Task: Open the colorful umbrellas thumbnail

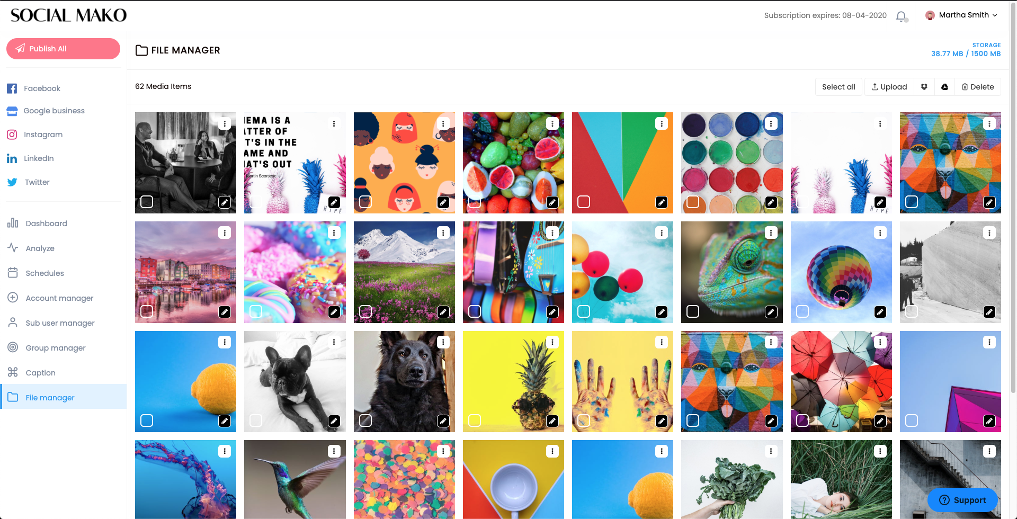Action: point(841,381)
